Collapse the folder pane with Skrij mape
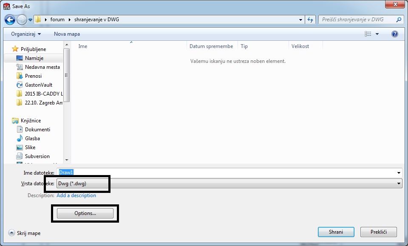 point(25,233)
